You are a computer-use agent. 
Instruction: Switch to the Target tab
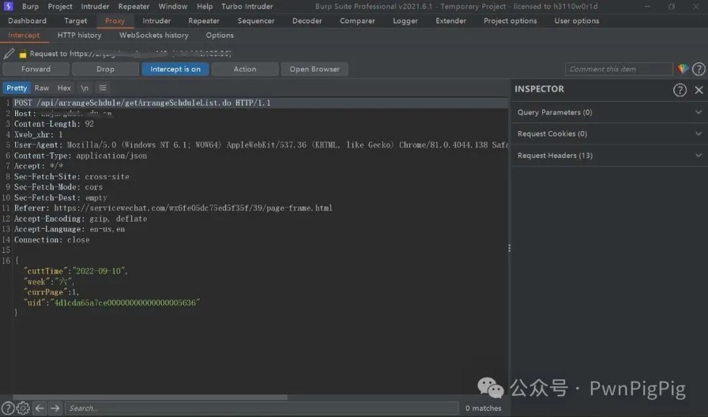(x=75, y=21)
